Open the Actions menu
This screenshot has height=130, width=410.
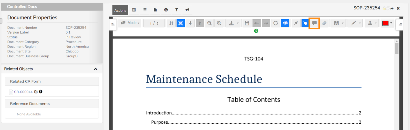[120, 10]
